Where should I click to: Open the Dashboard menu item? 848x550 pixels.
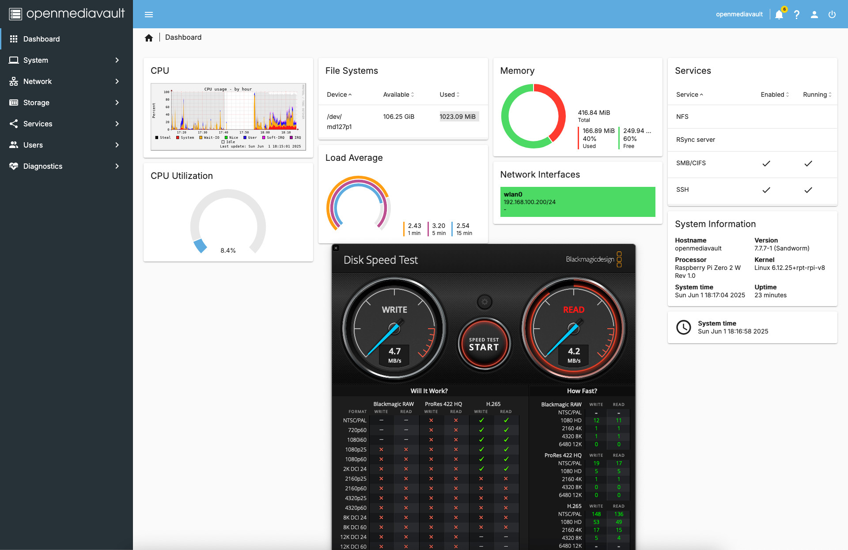66,39
